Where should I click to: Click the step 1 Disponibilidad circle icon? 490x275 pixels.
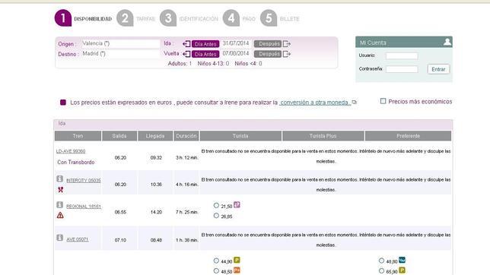63,18
